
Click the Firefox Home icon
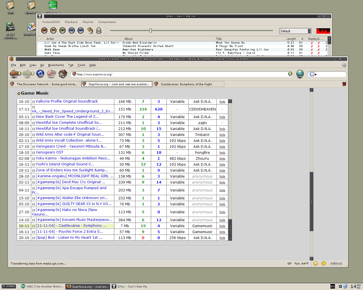pyautogui.click(x=63, y=74)
